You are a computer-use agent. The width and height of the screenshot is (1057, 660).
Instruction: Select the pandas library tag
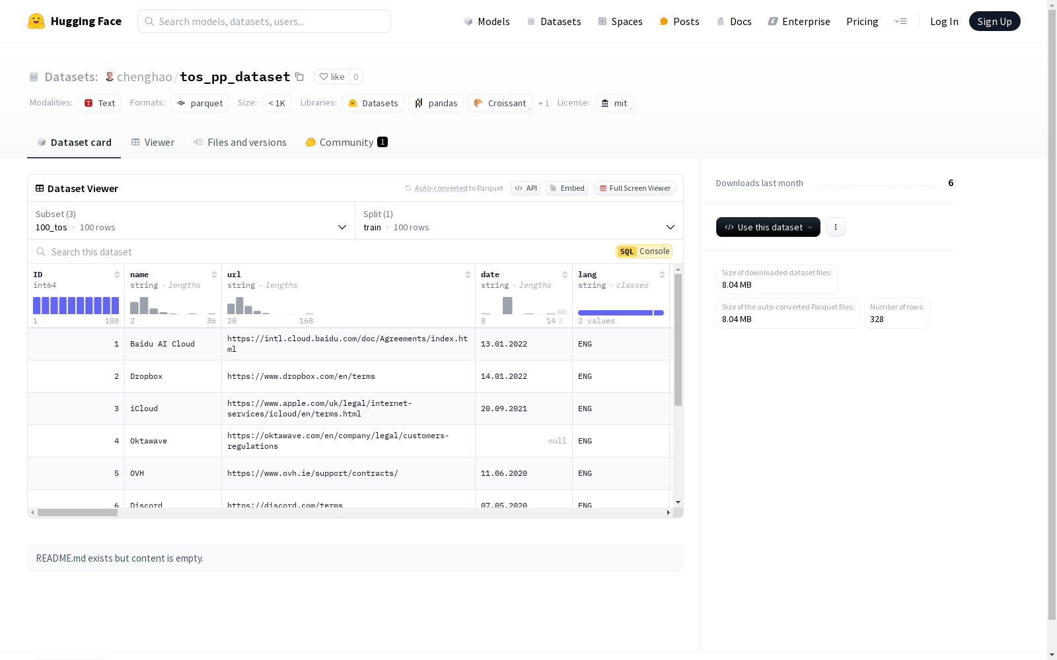point(436,103)
